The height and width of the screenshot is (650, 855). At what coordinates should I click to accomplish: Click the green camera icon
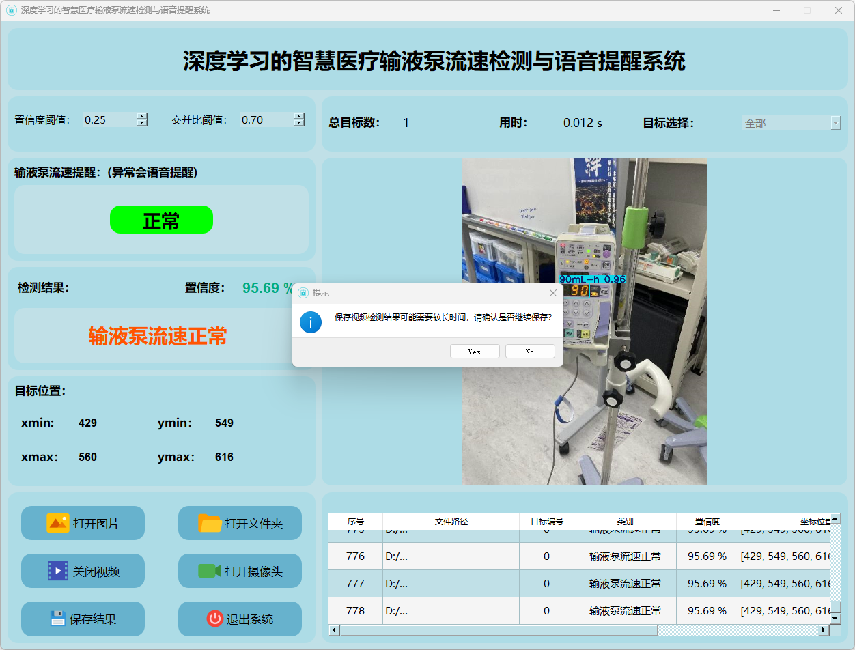point(210,571)
